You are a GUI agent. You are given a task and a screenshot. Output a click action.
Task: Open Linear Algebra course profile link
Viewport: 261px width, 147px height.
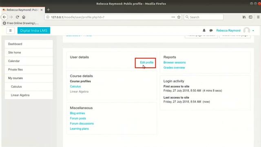[79, 91]
